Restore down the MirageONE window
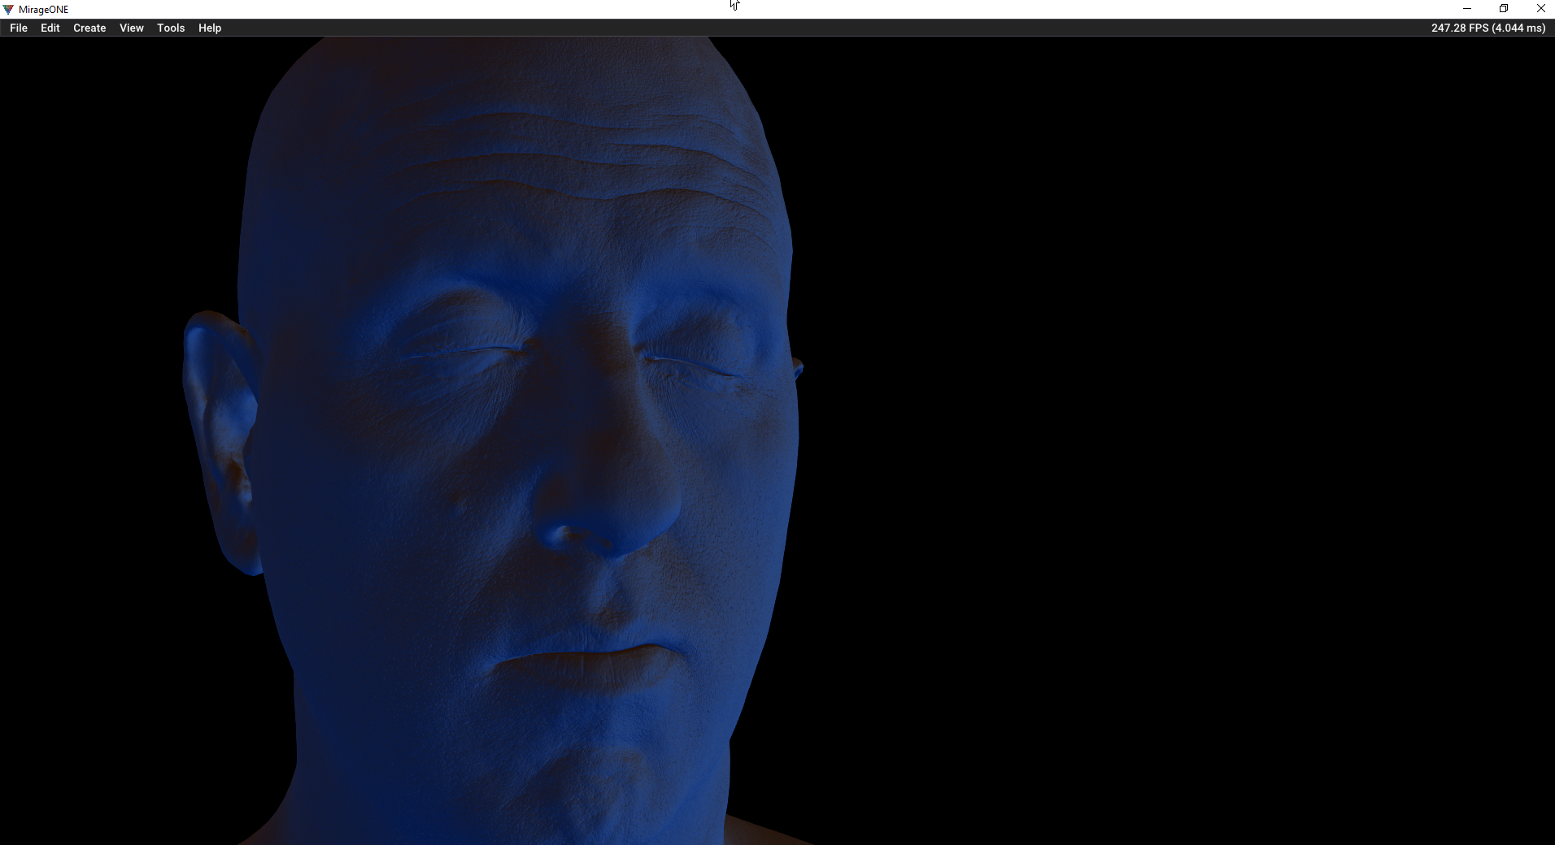Image resolution: width=1555 pixels, height=845 pixels. (x=1504, y=9)
